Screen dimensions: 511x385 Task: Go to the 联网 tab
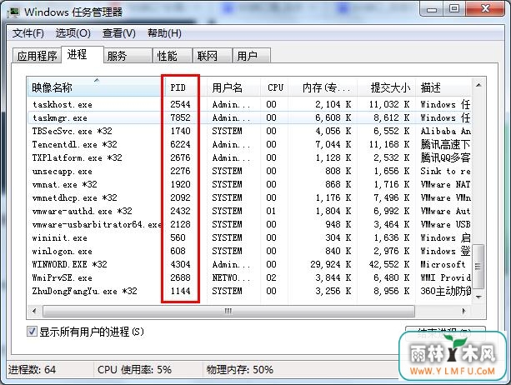pyautogui.click(x=213, y=56)
